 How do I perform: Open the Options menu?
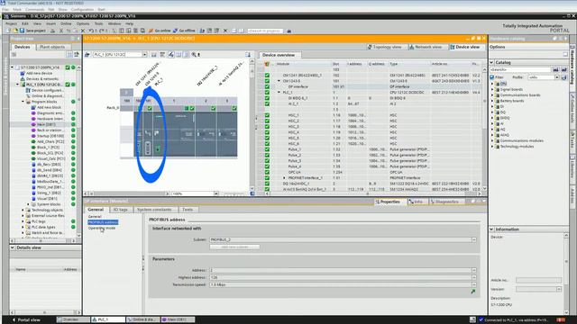pos(83,23)
